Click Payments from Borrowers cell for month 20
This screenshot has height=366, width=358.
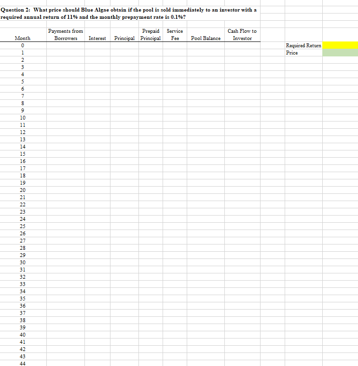coord(66,190)
